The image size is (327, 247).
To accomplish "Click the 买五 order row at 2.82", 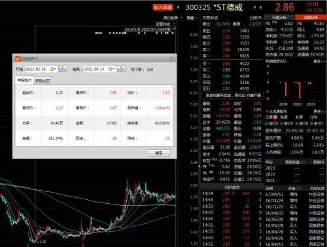I will (232, 88).
